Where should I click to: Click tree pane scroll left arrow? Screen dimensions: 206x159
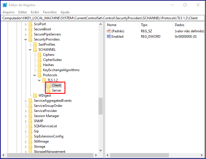[4, 155]
